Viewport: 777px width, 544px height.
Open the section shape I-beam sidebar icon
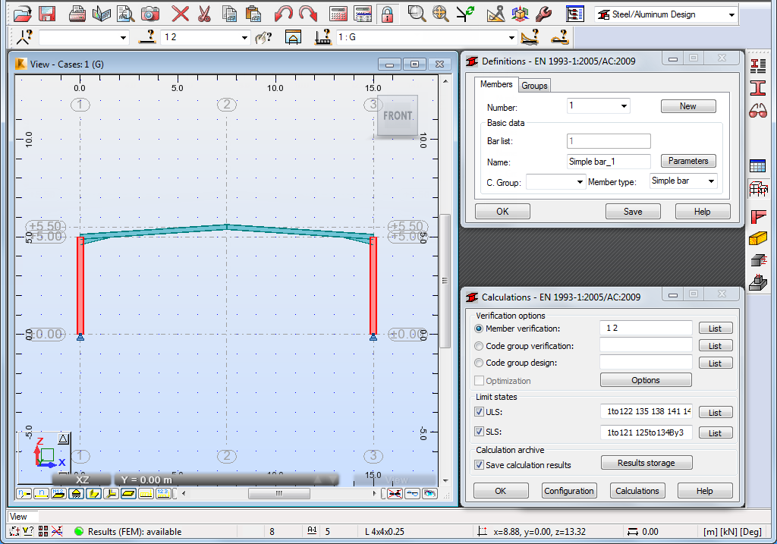tap(758, 88)
